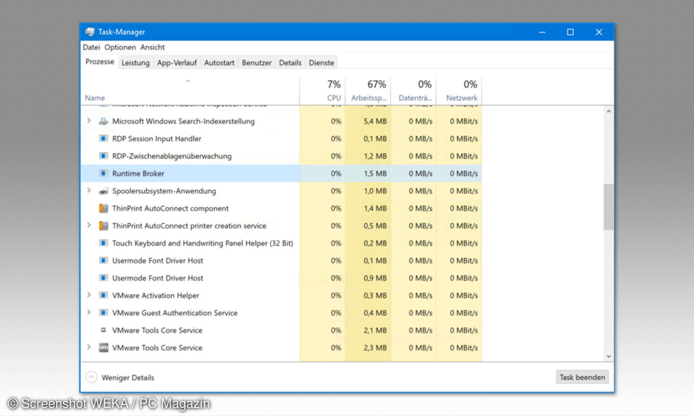This screenshot has width=694, height=416.
Task: Click the Usermode Font Driver Host icon
Action: click(104, 260)
